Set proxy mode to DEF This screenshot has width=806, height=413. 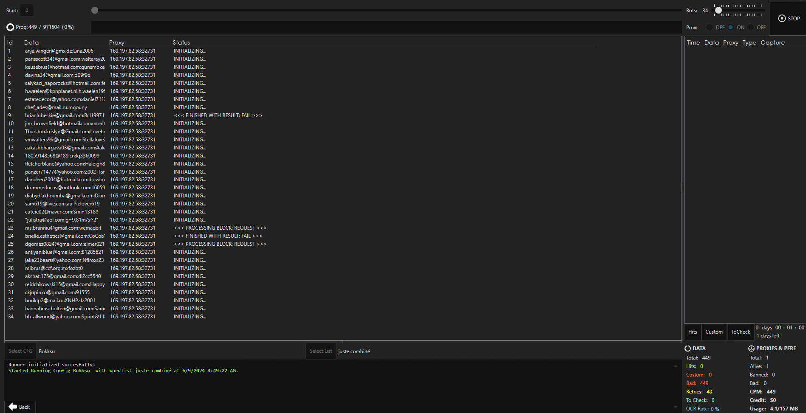click(710, 28)
